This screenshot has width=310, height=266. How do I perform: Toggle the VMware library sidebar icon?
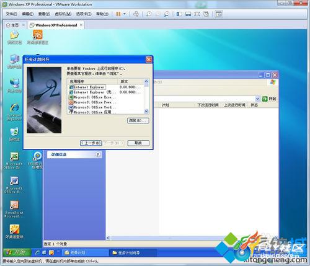point(179,14)
